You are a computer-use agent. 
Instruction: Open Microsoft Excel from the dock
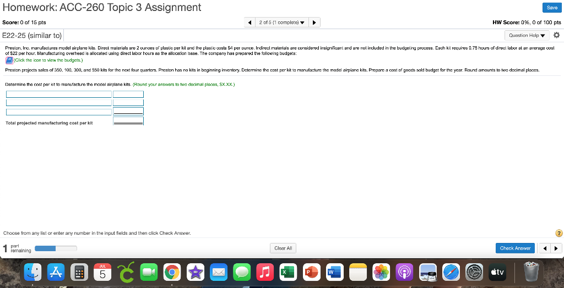(x=288, y=272)
